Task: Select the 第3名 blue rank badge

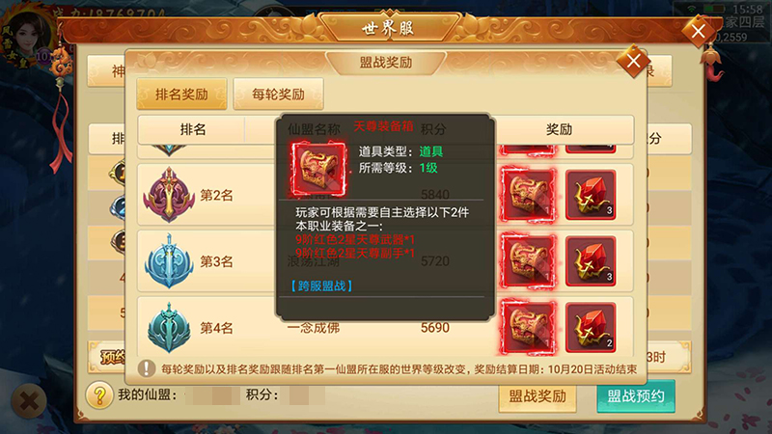Action: pyautogui.click(x=168, y=261)
